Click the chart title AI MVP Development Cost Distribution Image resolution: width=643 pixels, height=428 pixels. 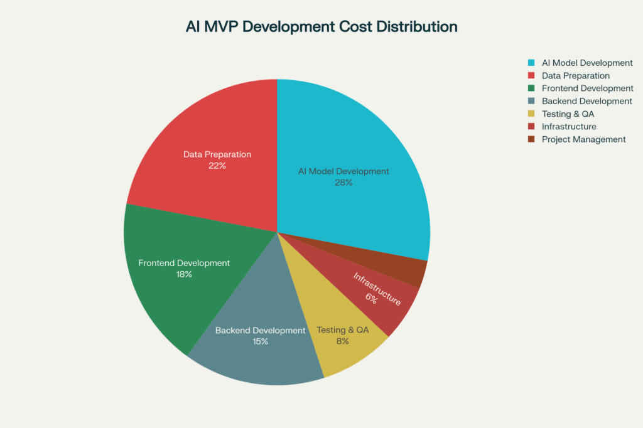pyautogui.click(x=321, y=27)
